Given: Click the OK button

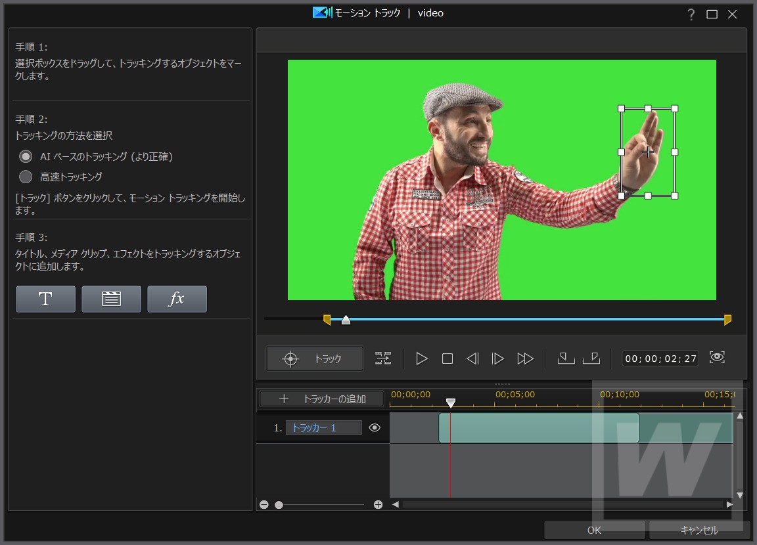Looking at the screenshot, I should (594, 530).
